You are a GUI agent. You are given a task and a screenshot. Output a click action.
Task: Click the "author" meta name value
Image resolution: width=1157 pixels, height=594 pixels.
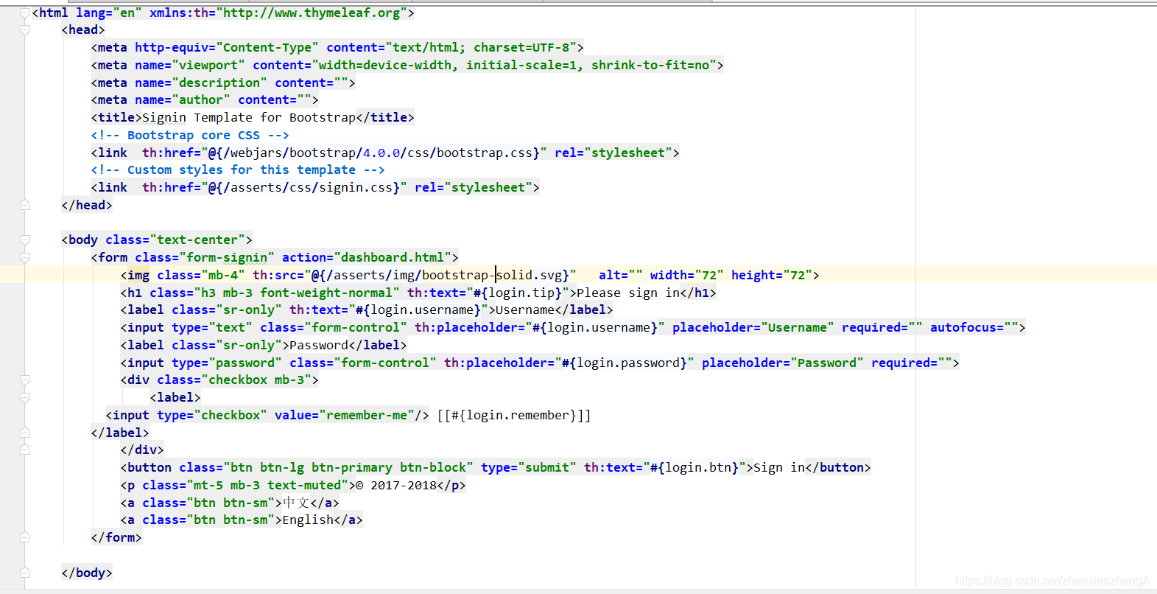201,99
